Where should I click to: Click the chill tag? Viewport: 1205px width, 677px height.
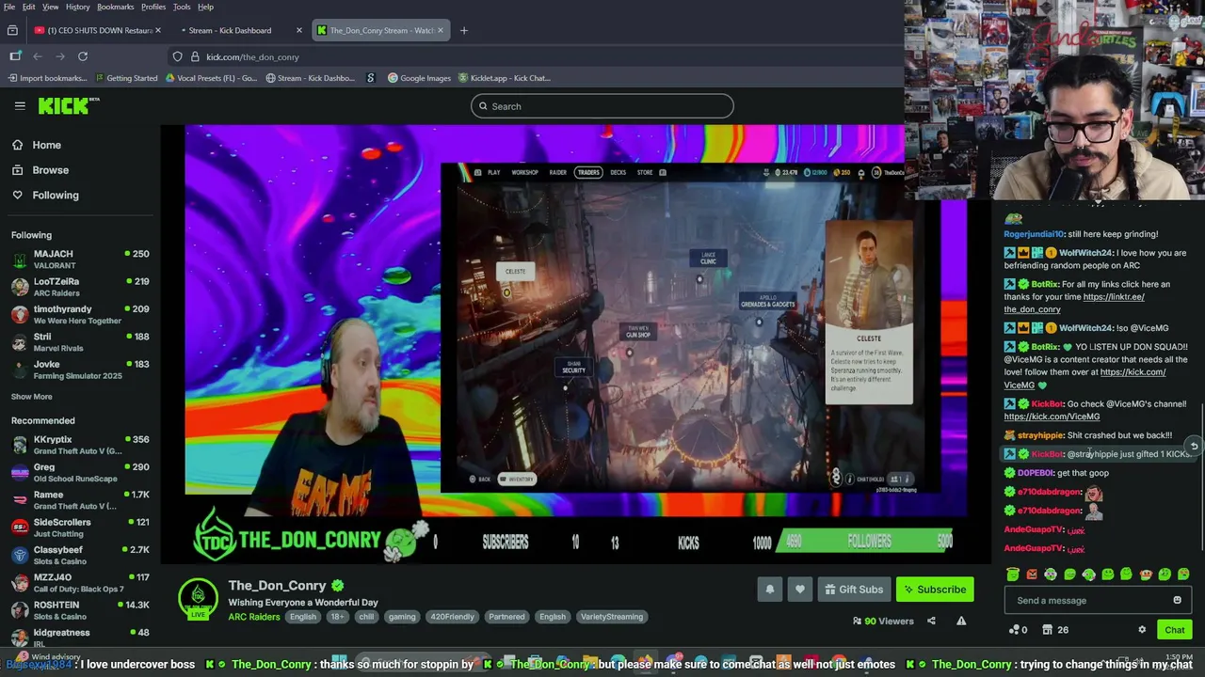point(366,617)
